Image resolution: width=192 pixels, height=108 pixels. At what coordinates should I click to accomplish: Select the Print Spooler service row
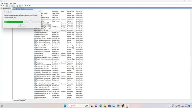59,63
